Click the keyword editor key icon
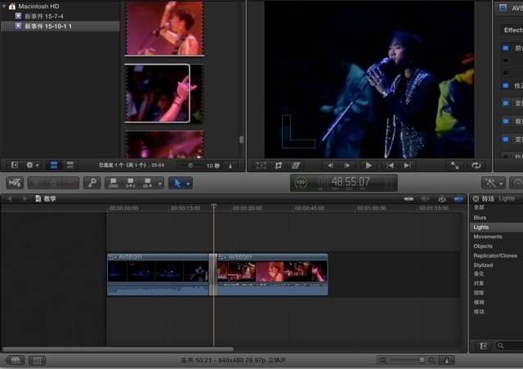 [91, 183]
